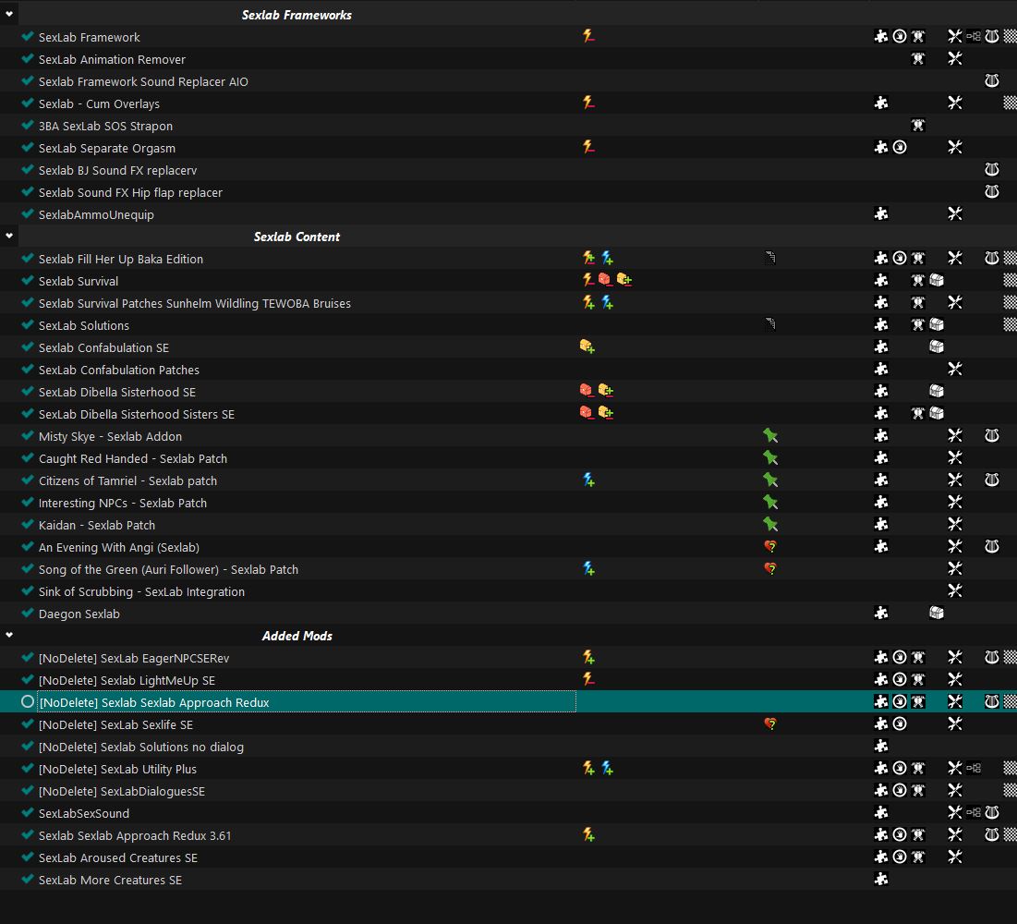Collapse the Added Mods separator arrow
The image size is (1017, 924).
(x=9, y=635)
